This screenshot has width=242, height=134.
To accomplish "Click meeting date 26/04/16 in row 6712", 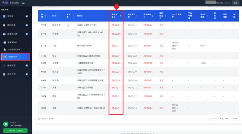I will coord(132,46).
